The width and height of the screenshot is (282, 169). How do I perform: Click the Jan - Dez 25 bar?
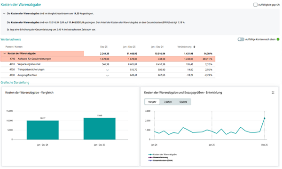100,129
